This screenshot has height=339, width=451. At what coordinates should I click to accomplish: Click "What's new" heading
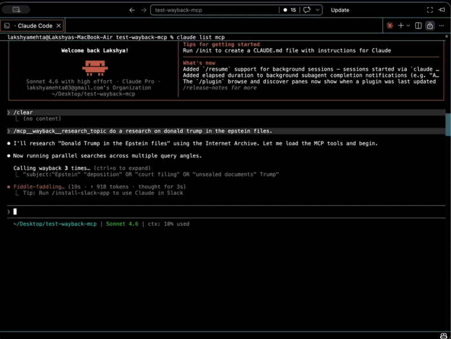click(199, 63)
